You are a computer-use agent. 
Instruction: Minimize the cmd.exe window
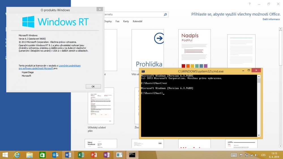(243, 70)
